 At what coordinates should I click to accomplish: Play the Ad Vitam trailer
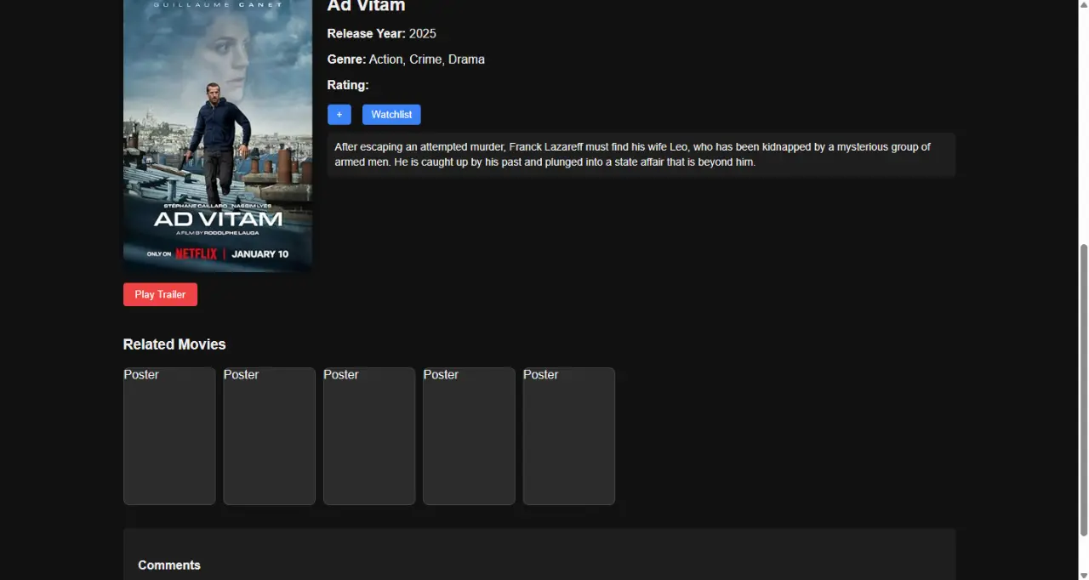(x=160, y=294)
